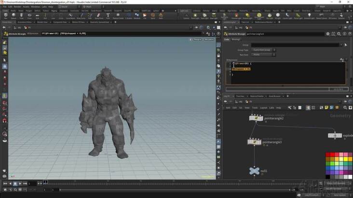Click the play forward button
353x198 pixels.
tap(20, 184)
